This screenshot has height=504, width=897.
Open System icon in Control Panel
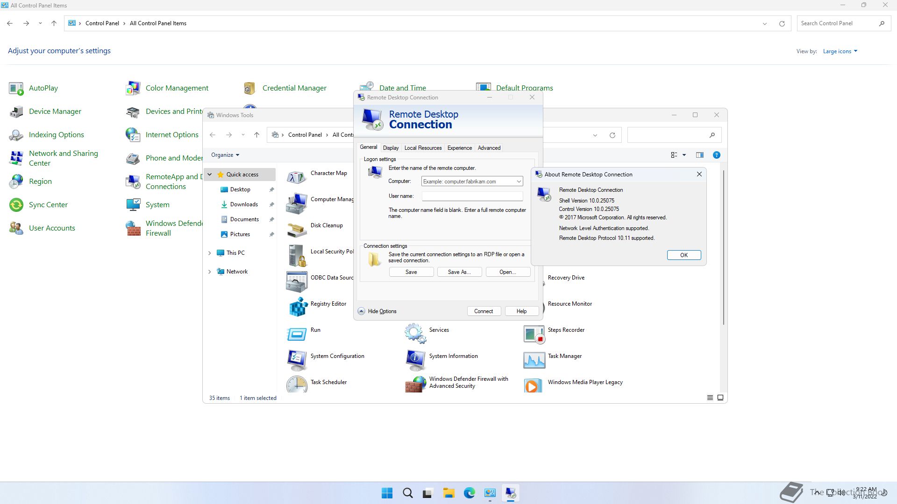click(x=133, y=205)
